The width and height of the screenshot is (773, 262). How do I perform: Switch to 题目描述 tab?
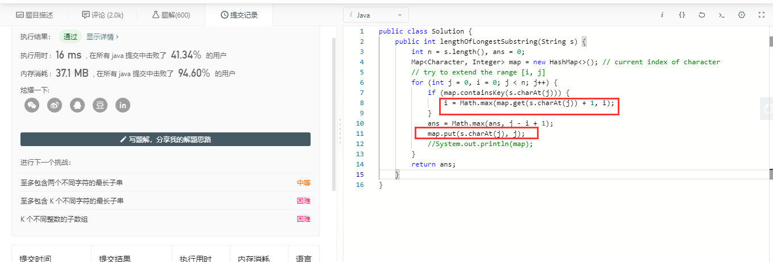point(35,15)
